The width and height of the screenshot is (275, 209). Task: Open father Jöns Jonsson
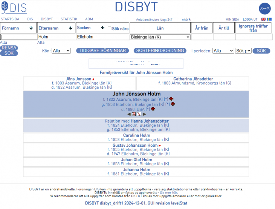[x=78, y=79]
